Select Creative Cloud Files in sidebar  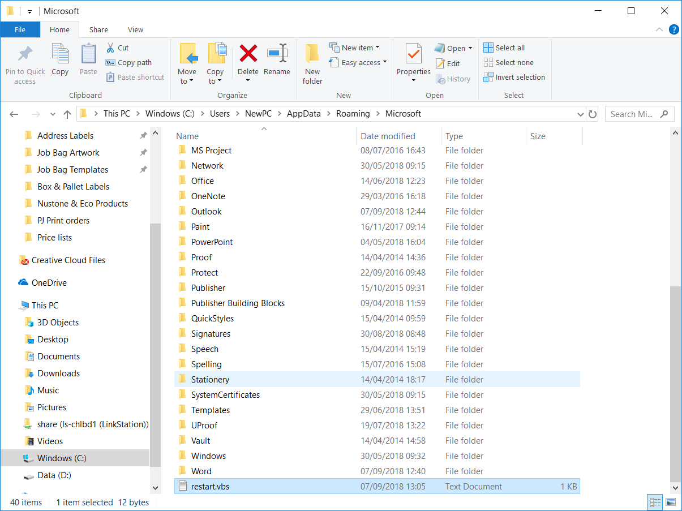click(x=62, y=260)
